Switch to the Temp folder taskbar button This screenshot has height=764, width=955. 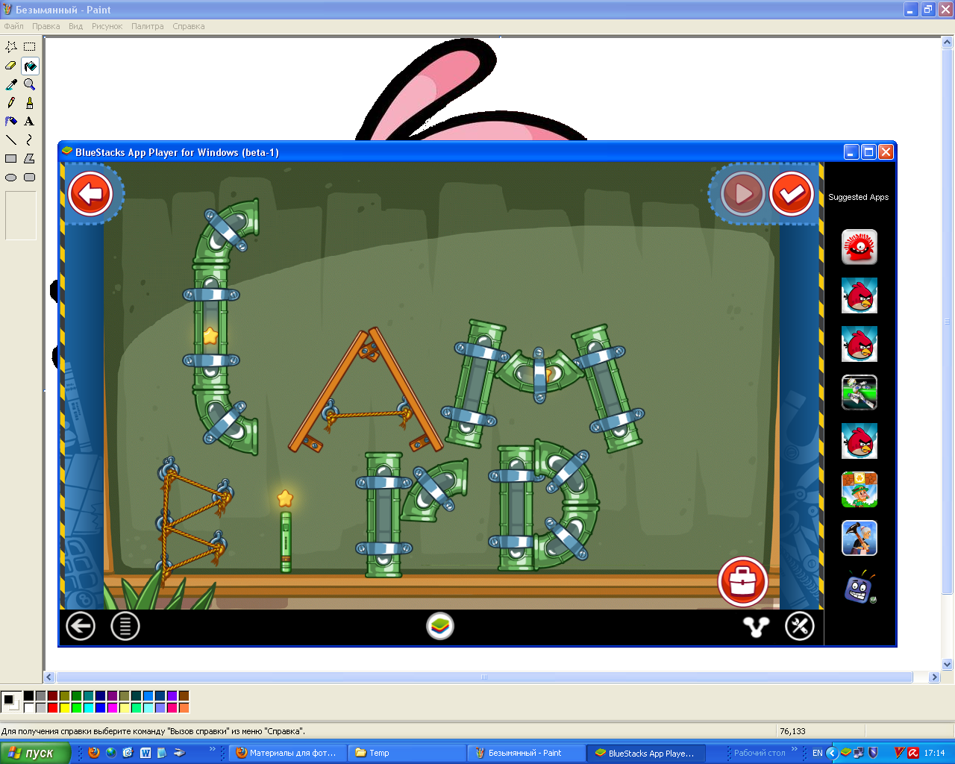pos(407,753)
